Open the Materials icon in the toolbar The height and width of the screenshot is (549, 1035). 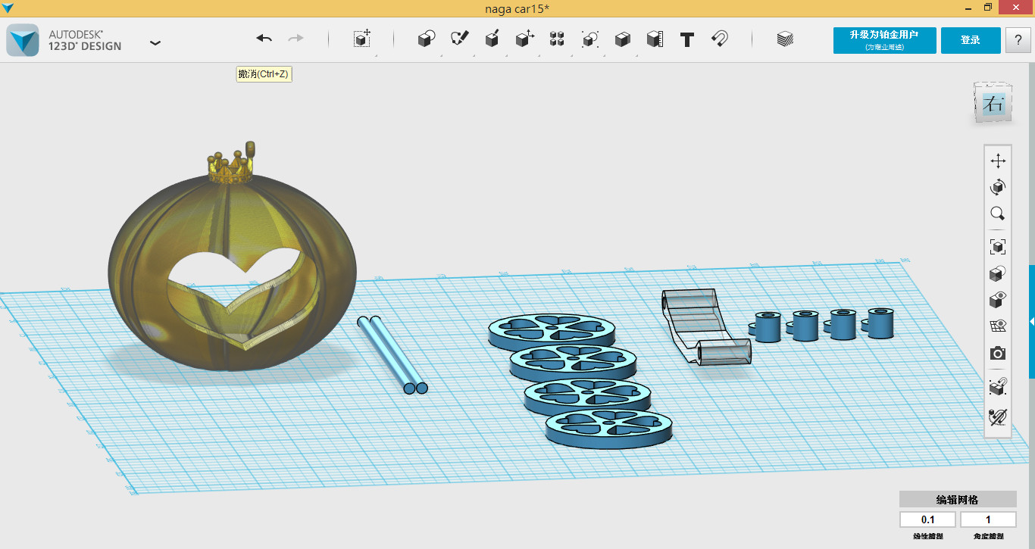[785, 39]
